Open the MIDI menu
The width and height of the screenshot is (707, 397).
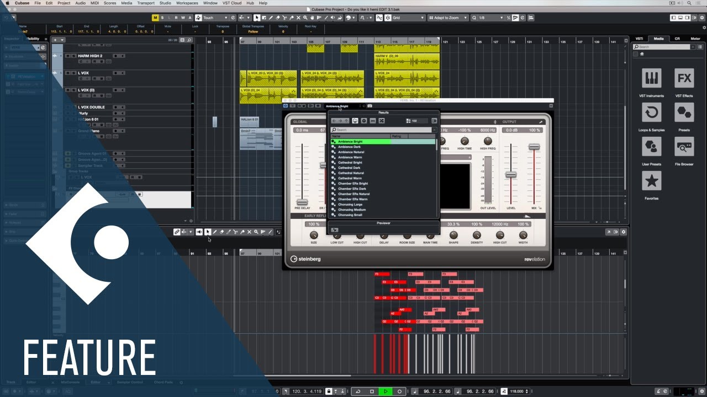click(94, 3)
